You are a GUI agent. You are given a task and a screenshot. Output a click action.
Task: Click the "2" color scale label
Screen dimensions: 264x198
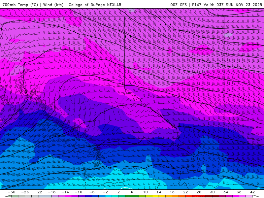click(119, 192)
